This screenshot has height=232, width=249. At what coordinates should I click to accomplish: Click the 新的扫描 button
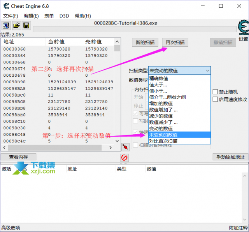point(145,42)
